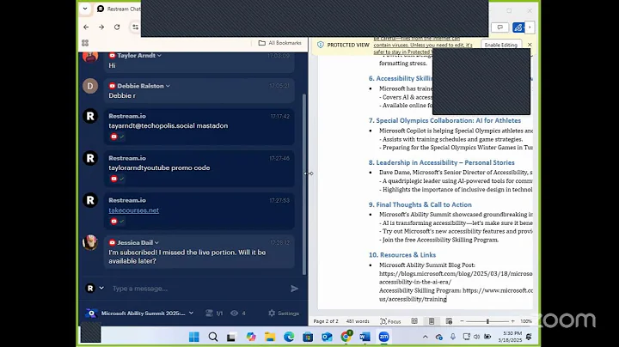Viewport: 619px width, 347px height.
Task: Open Restream chat Settings
Action: click(284, 314)
